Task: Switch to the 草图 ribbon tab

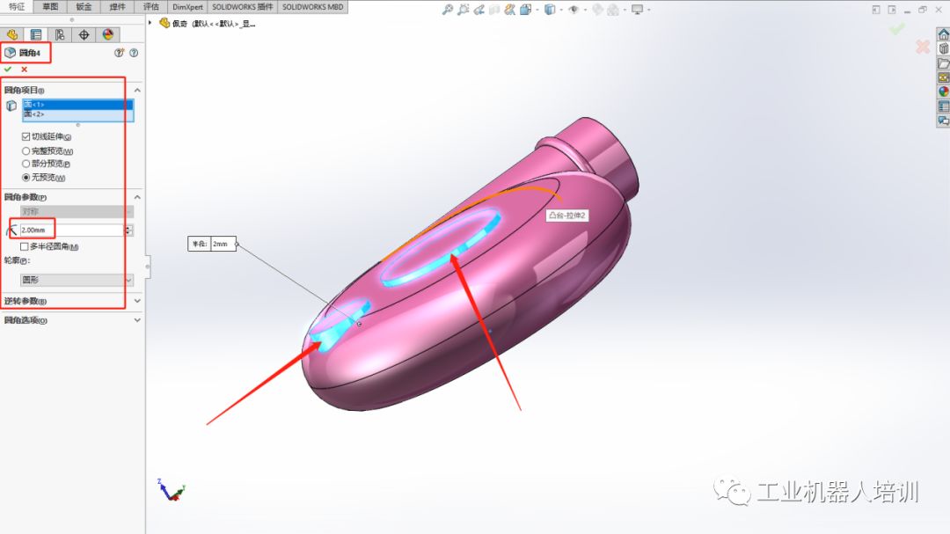Action: click(x=50, y=7)
